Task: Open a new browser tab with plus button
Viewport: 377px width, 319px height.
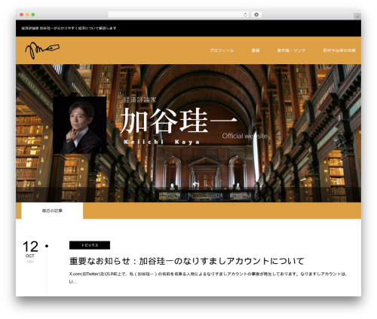Action: (x=357, y=17)
